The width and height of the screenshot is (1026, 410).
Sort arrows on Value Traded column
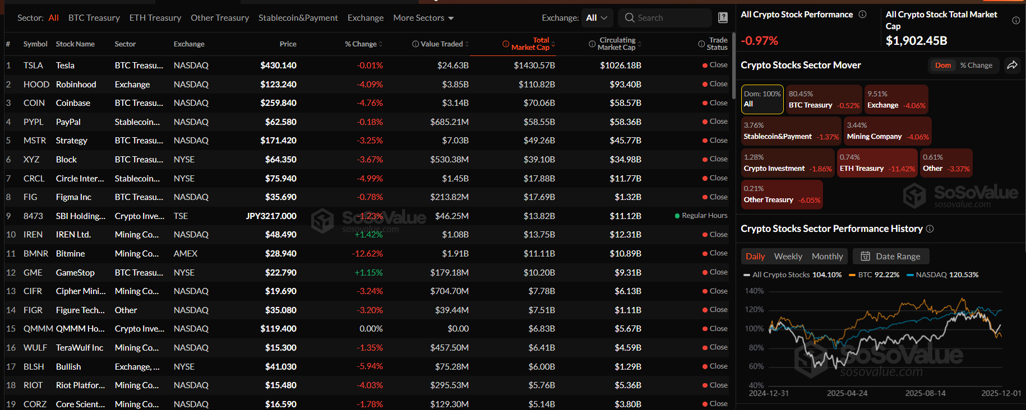[466, 44]
